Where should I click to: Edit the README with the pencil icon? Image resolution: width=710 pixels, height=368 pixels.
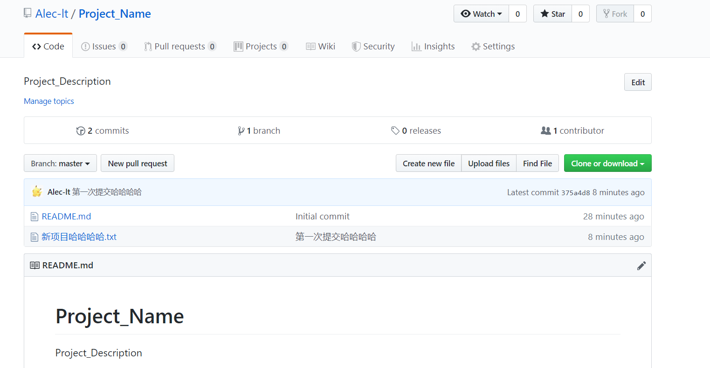(x=641, y=266)
